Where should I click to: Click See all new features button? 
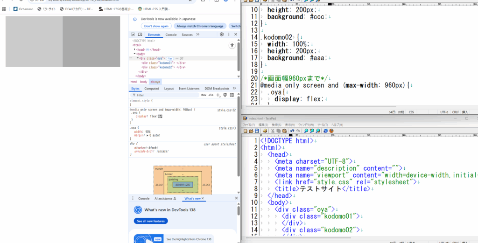coord(150,221)
